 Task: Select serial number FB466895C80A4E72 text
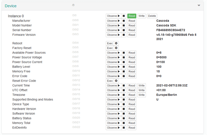pyautogui.click(x=170, y=30)
